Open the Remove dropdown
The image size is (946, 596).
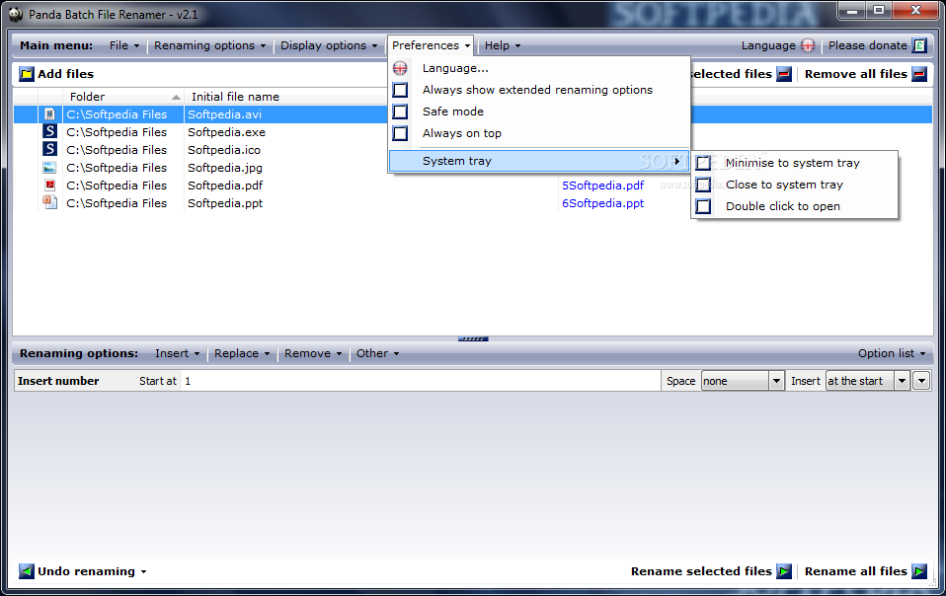tap(313, 353)
